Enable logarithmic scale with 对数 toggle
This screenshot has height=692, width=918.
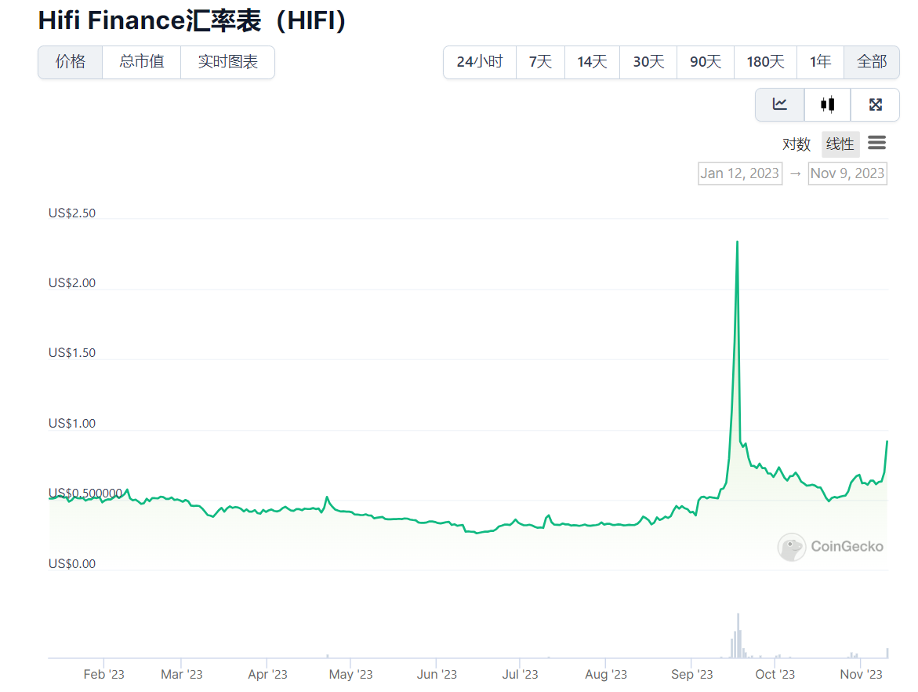click(795, 144)
